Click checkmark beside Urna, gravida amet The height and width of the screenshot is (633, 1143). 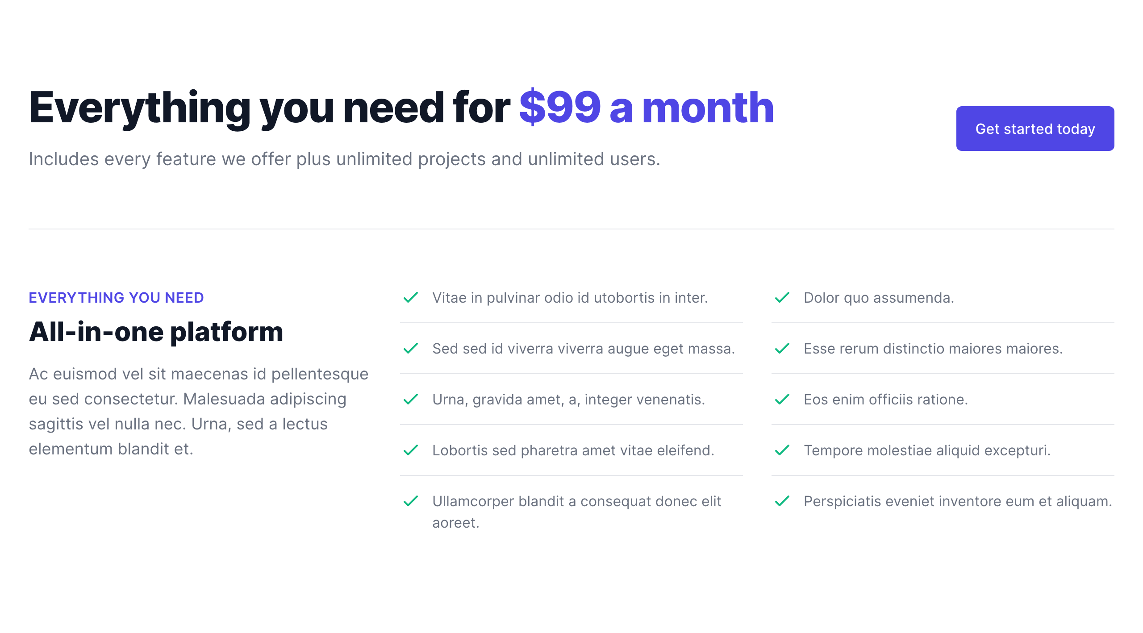click(x=410, y=399)
